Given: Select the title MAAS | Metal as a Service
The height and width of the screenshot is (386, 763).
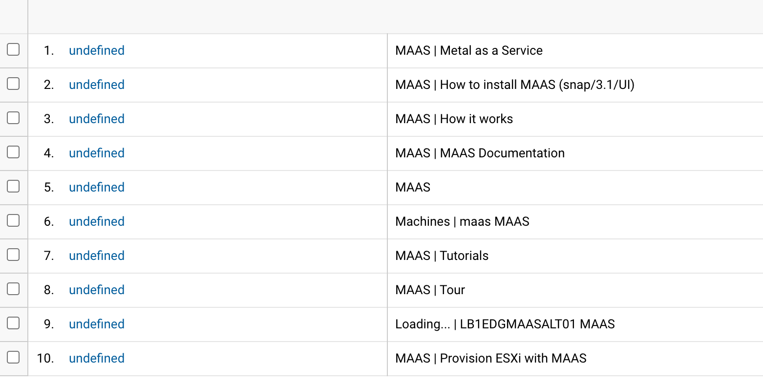Looking at the screenshot, I should 468,50.
